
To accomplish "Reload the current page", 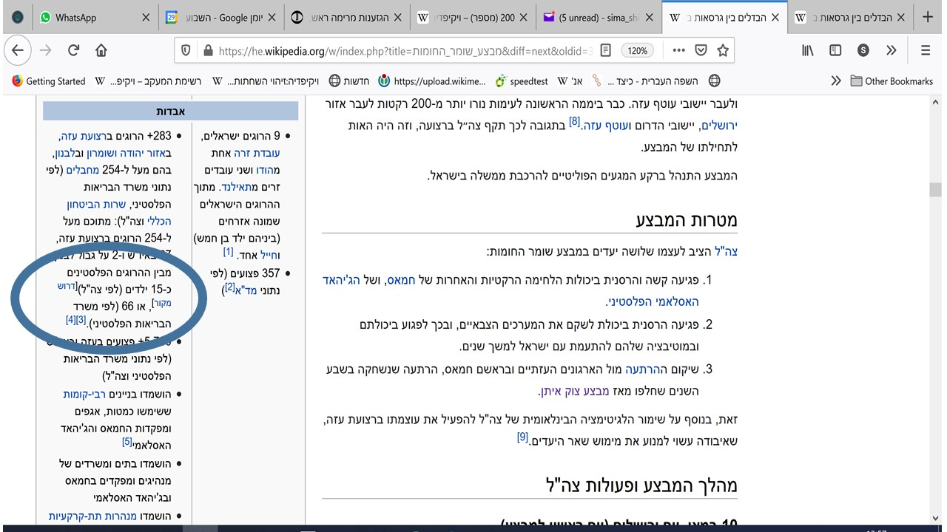I will (x=73, y=50).
